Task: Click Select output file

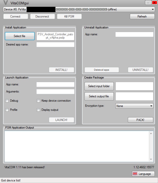Action: pos(99,96)
